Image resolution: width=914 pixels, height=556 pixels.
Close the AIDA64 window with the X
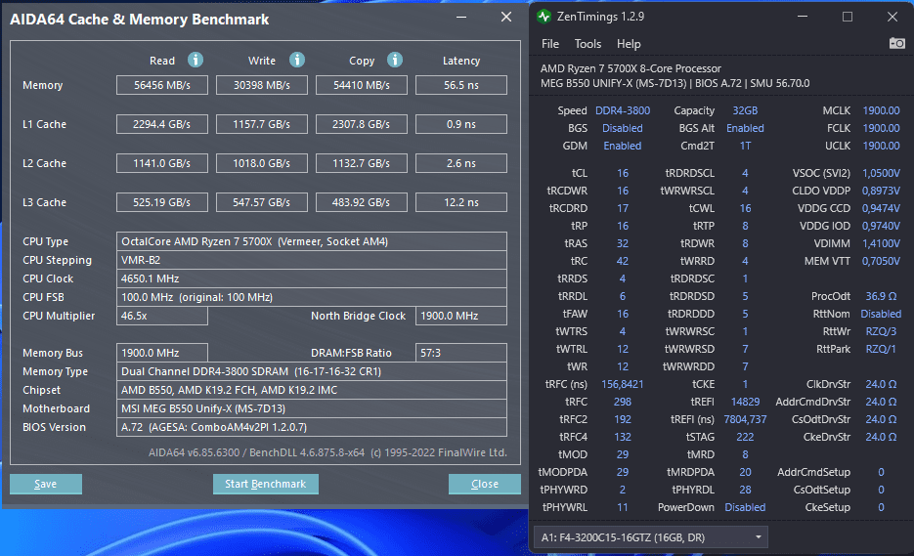pyautogui.click(x=506, y=18)
